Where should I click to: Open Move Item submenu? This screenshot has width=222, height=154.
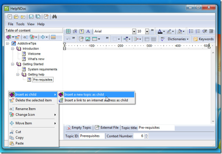click(x=33, y=123)
